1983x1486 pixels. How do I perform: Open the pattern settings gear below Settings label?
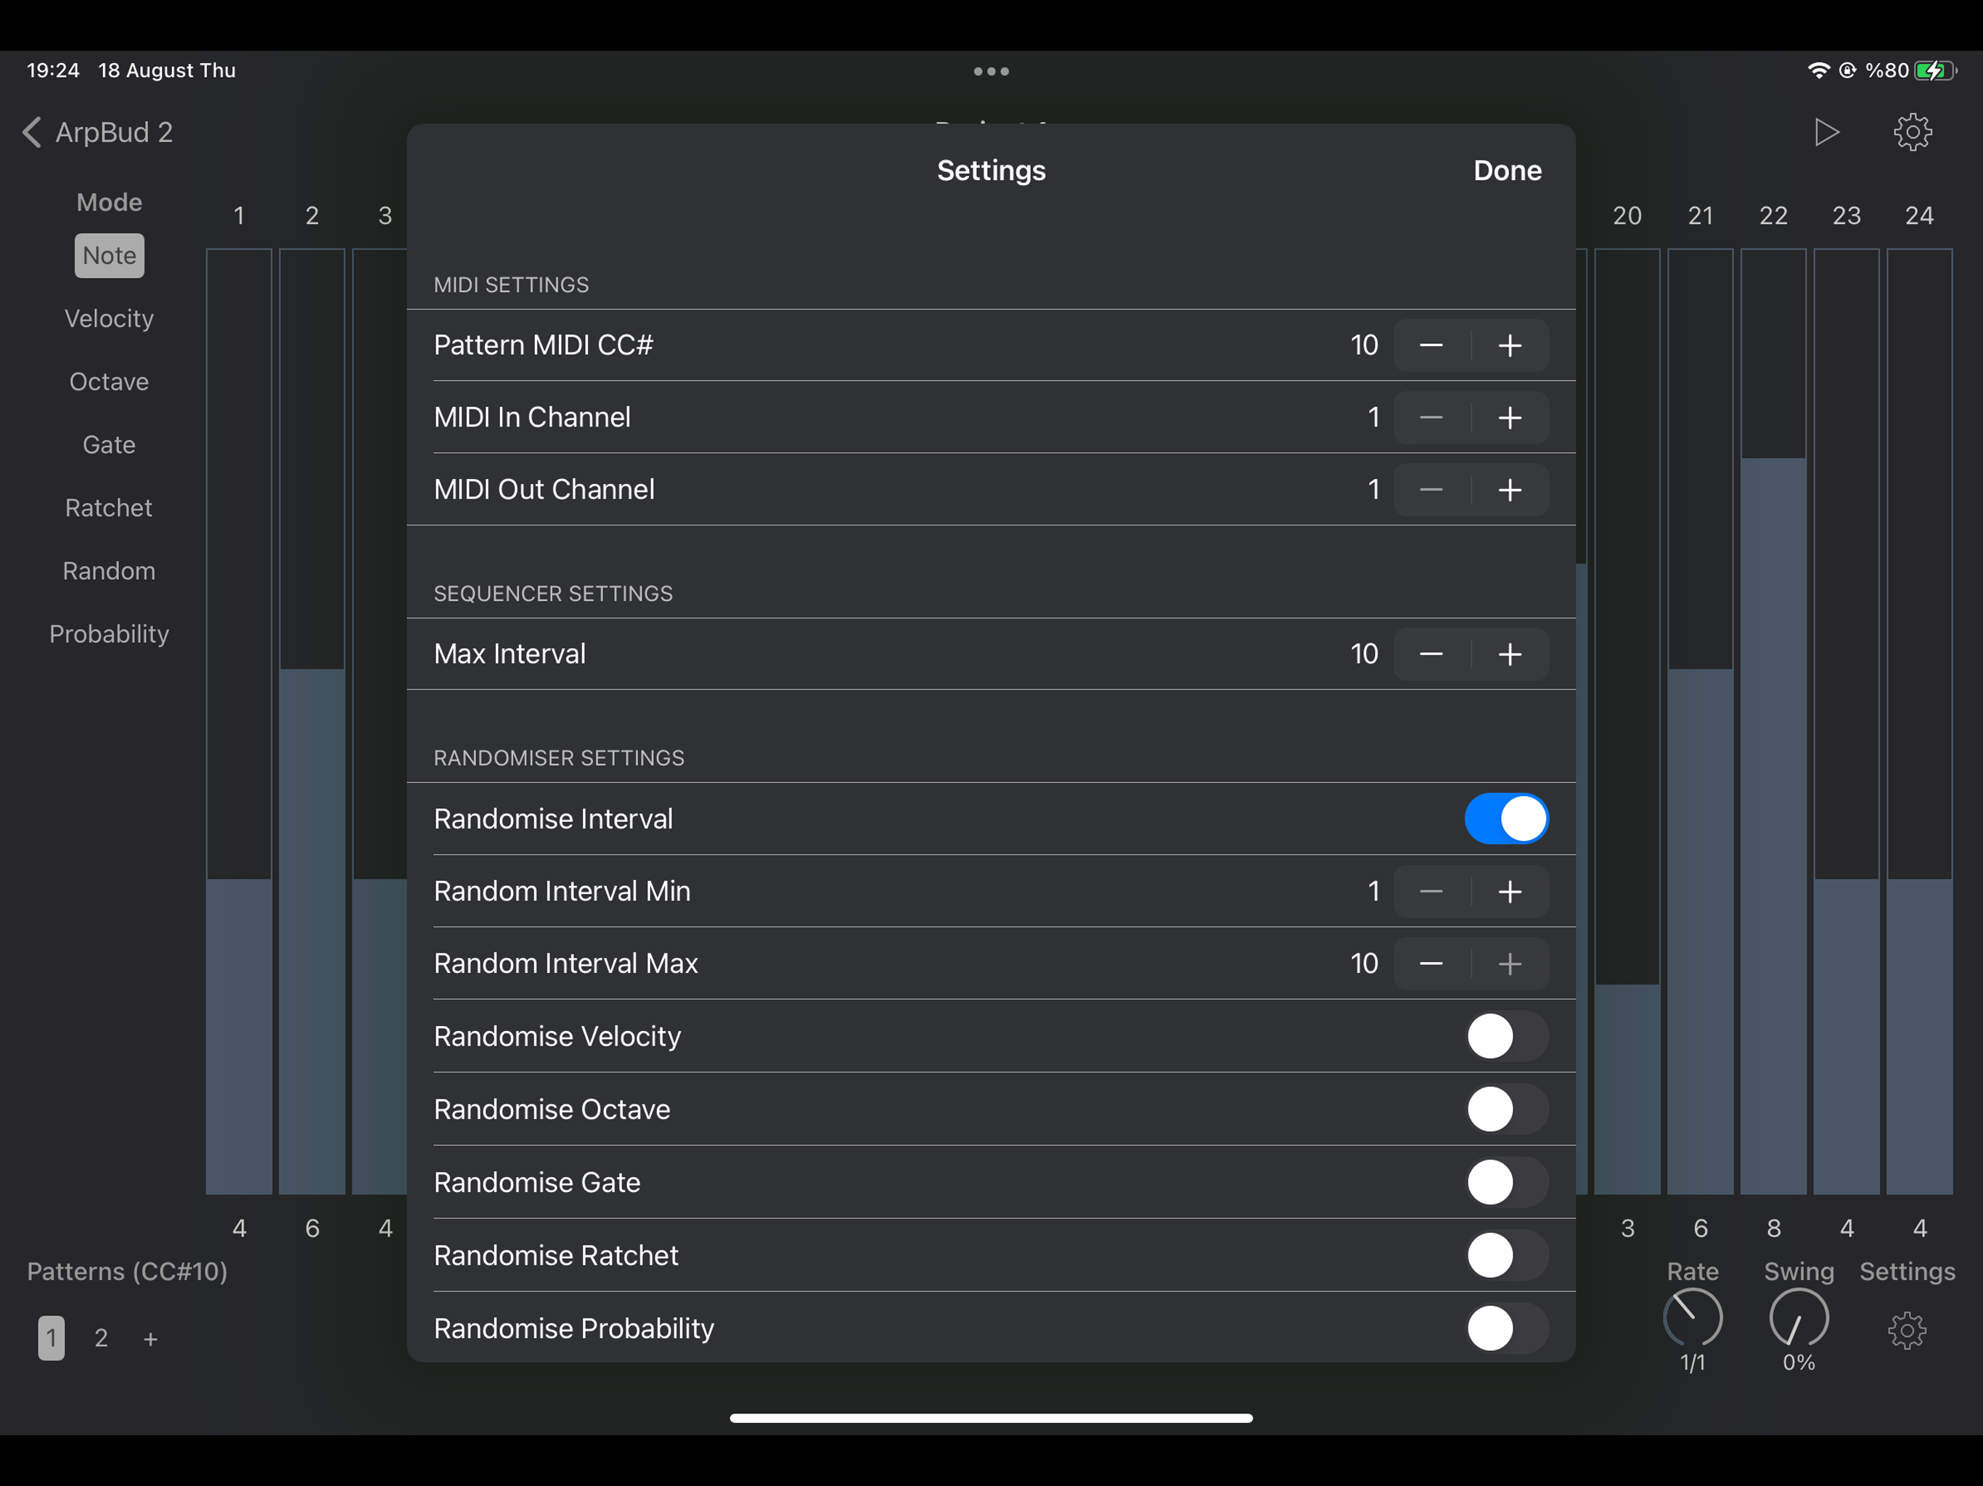click(1907, 1330)
